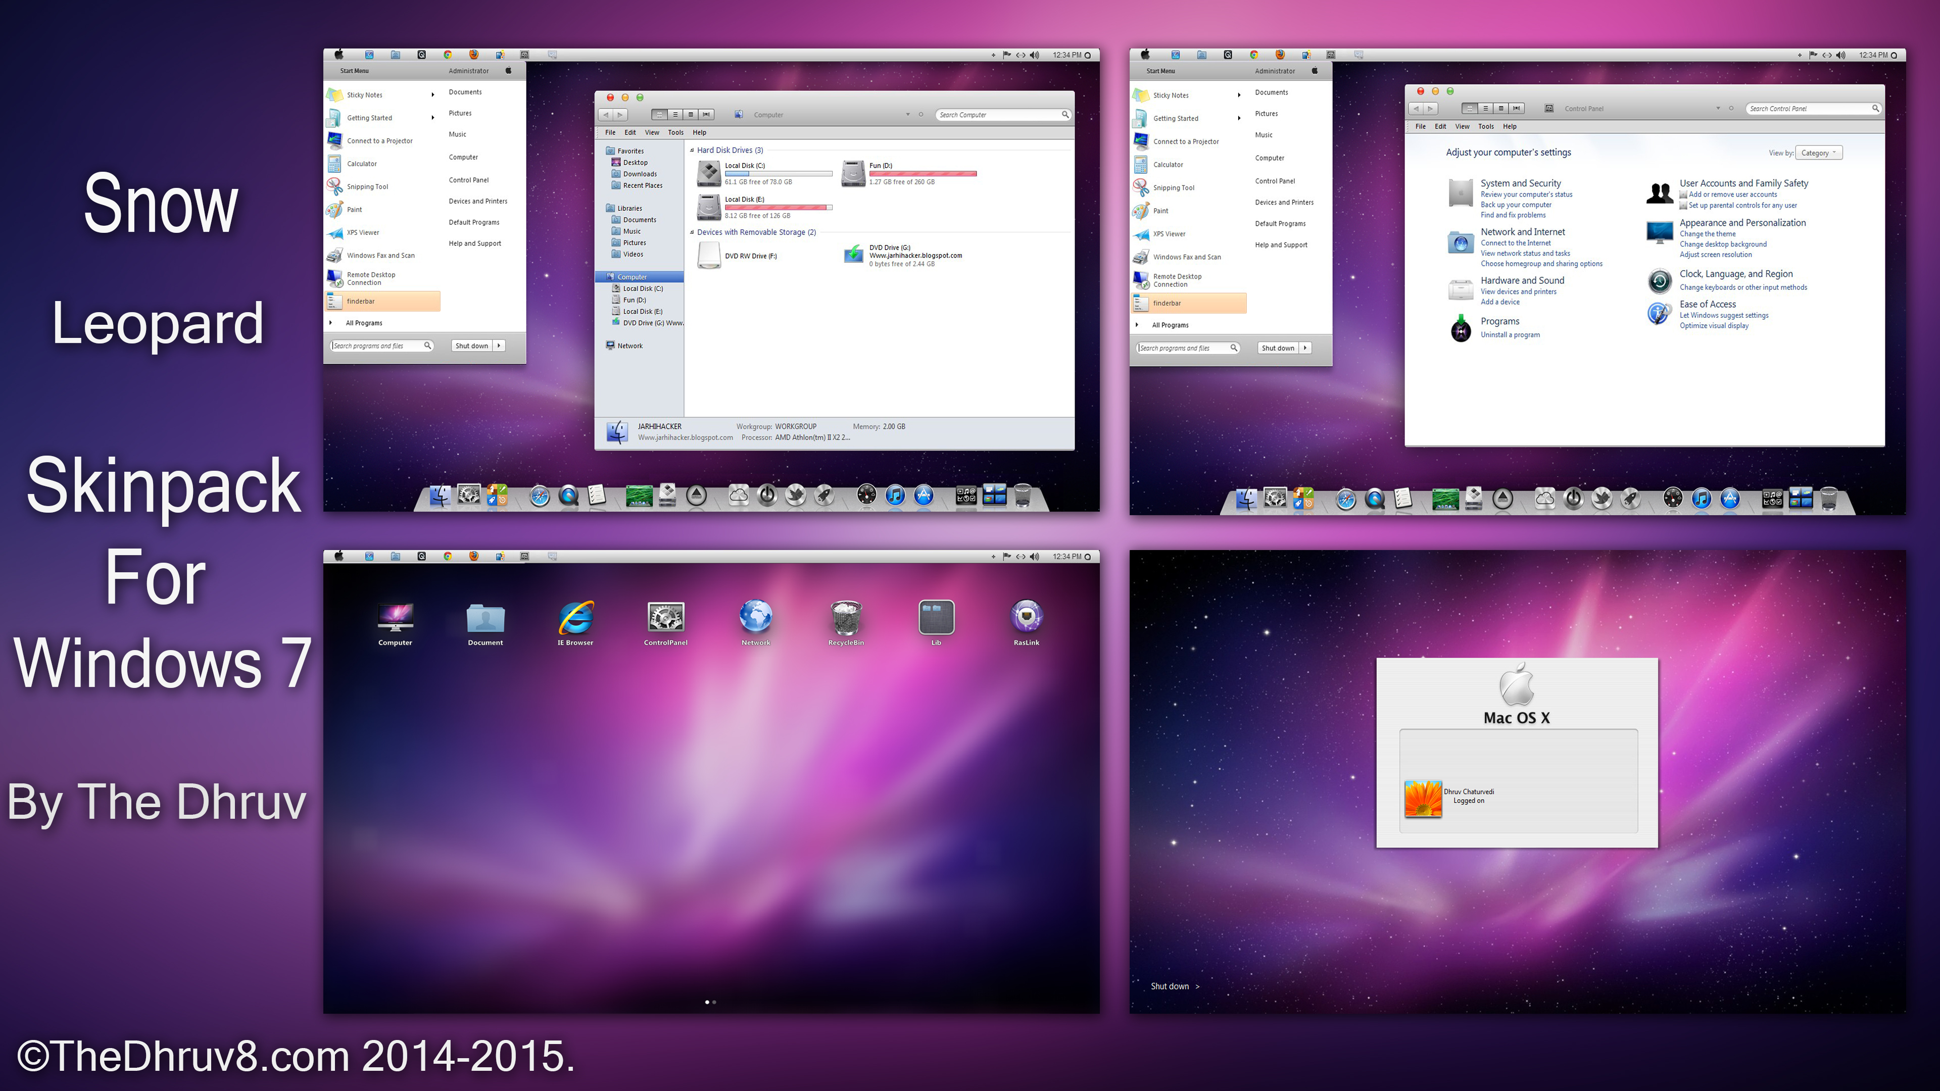Open Snipping Tool in Start Menu beside Computer window
This screenshot has height=1091, width=1940.
pos(367,187)
